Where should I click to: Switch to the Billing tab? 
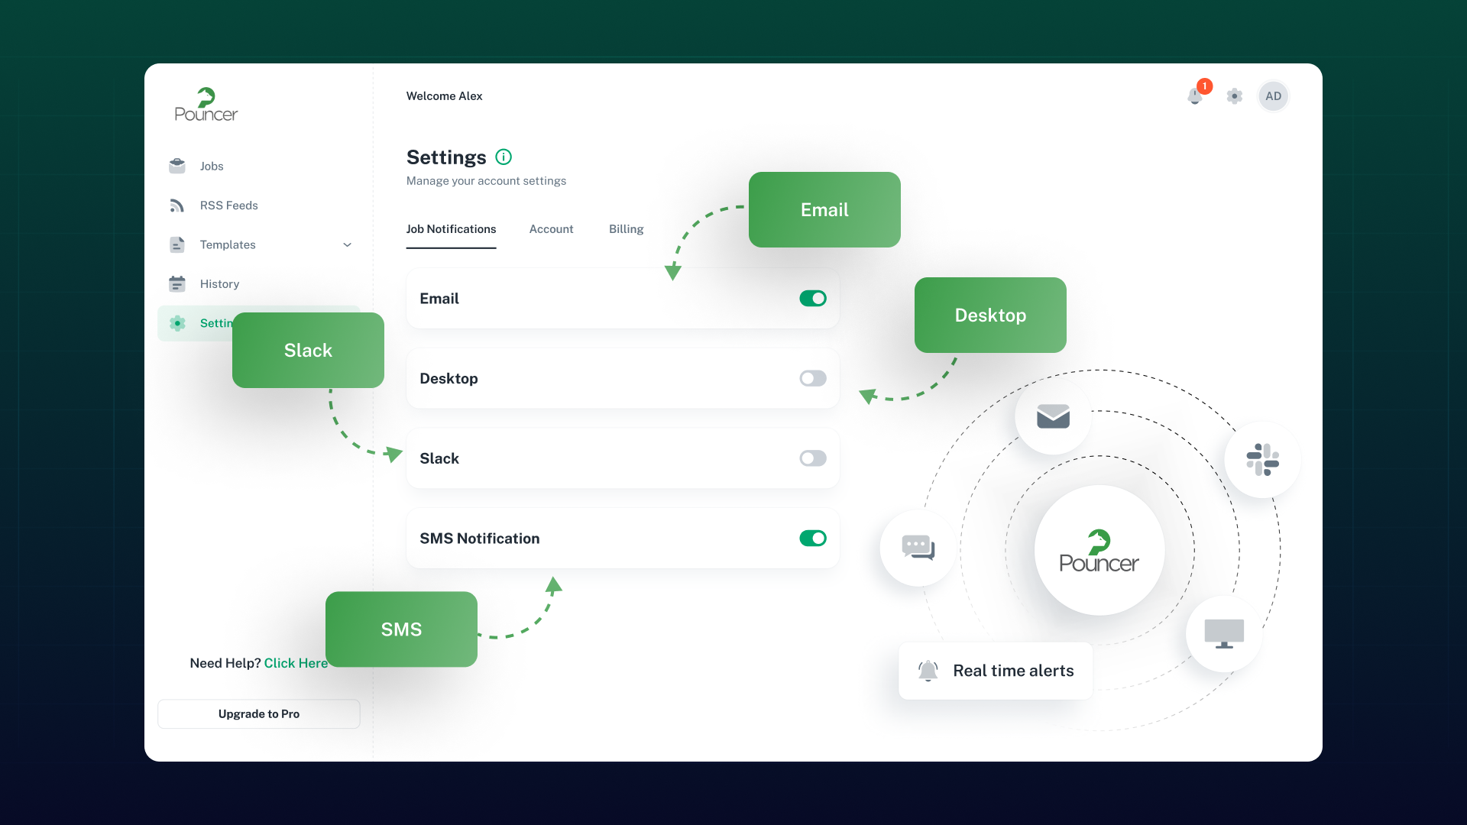pos(627,228)
